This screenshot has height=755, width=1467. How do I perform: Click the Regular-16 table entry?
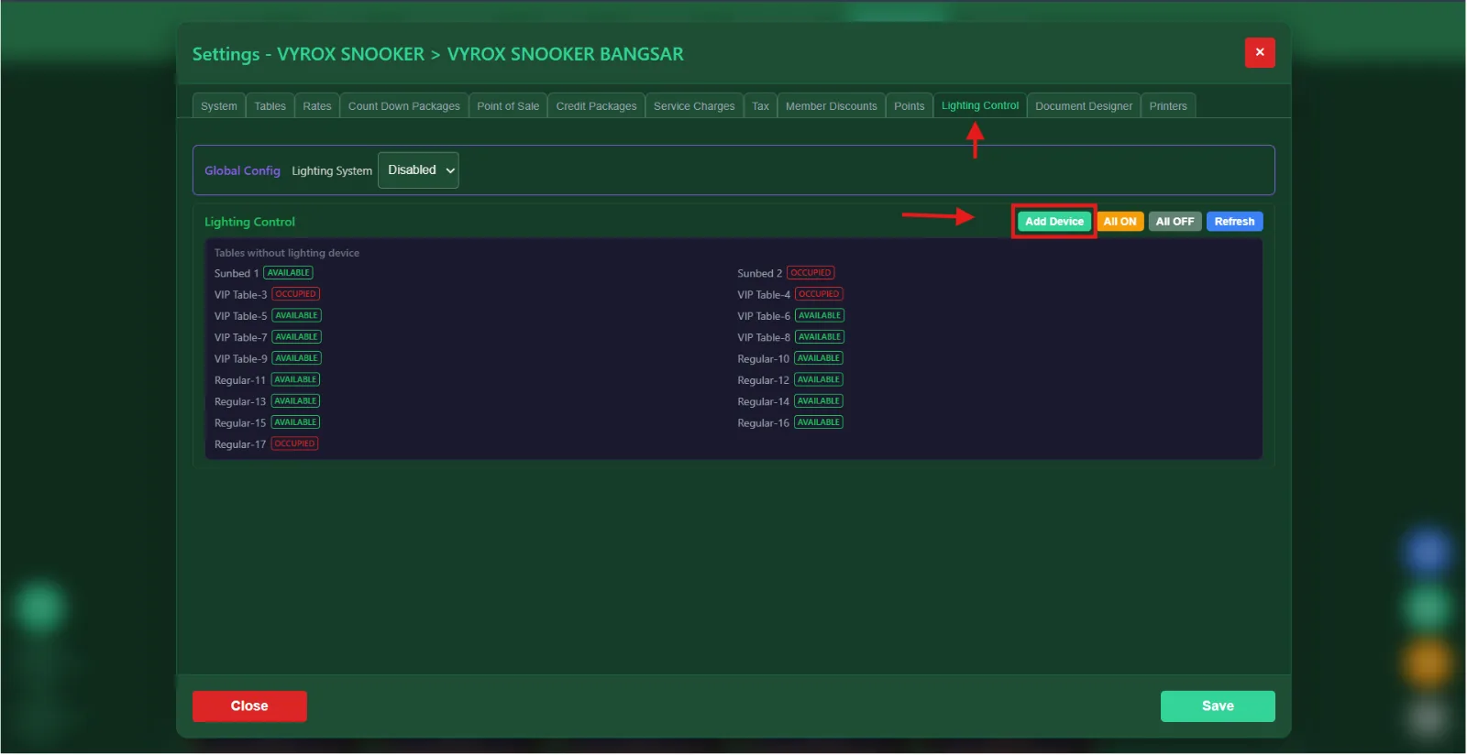[790, 422]
